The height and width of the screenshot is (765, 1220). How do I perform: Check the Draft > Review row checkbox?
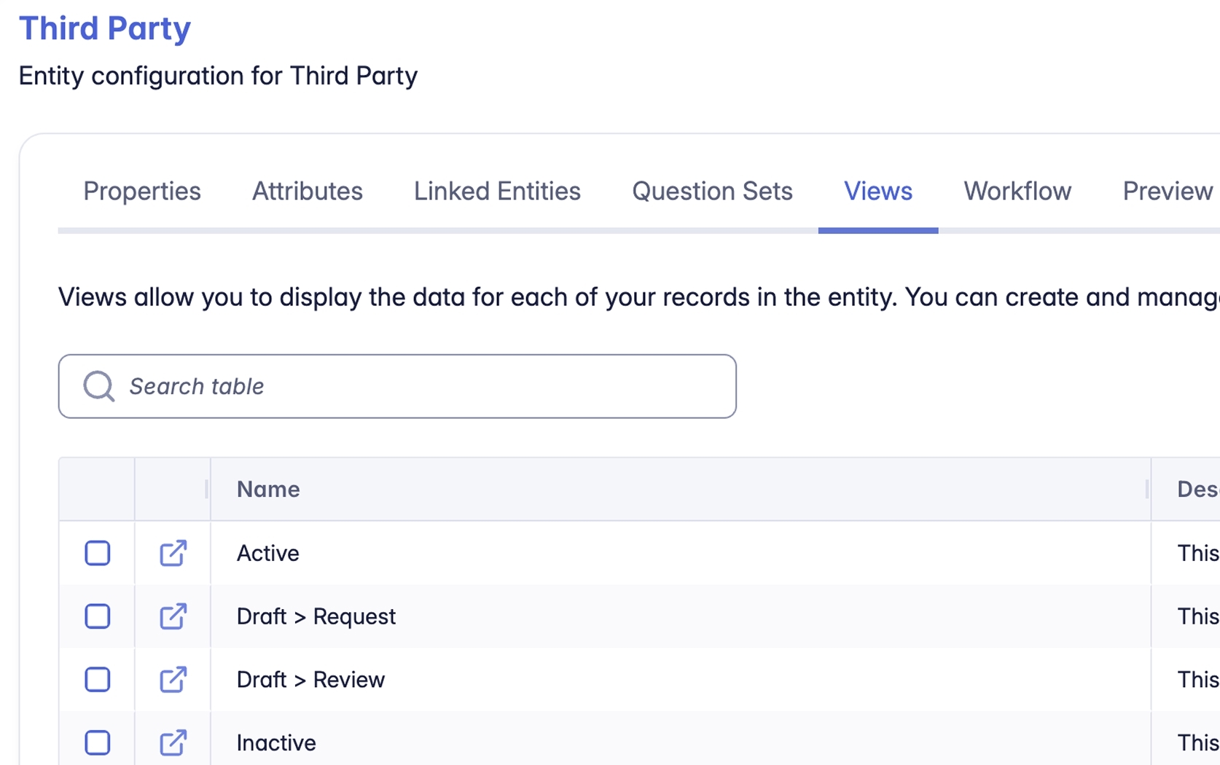97,680
